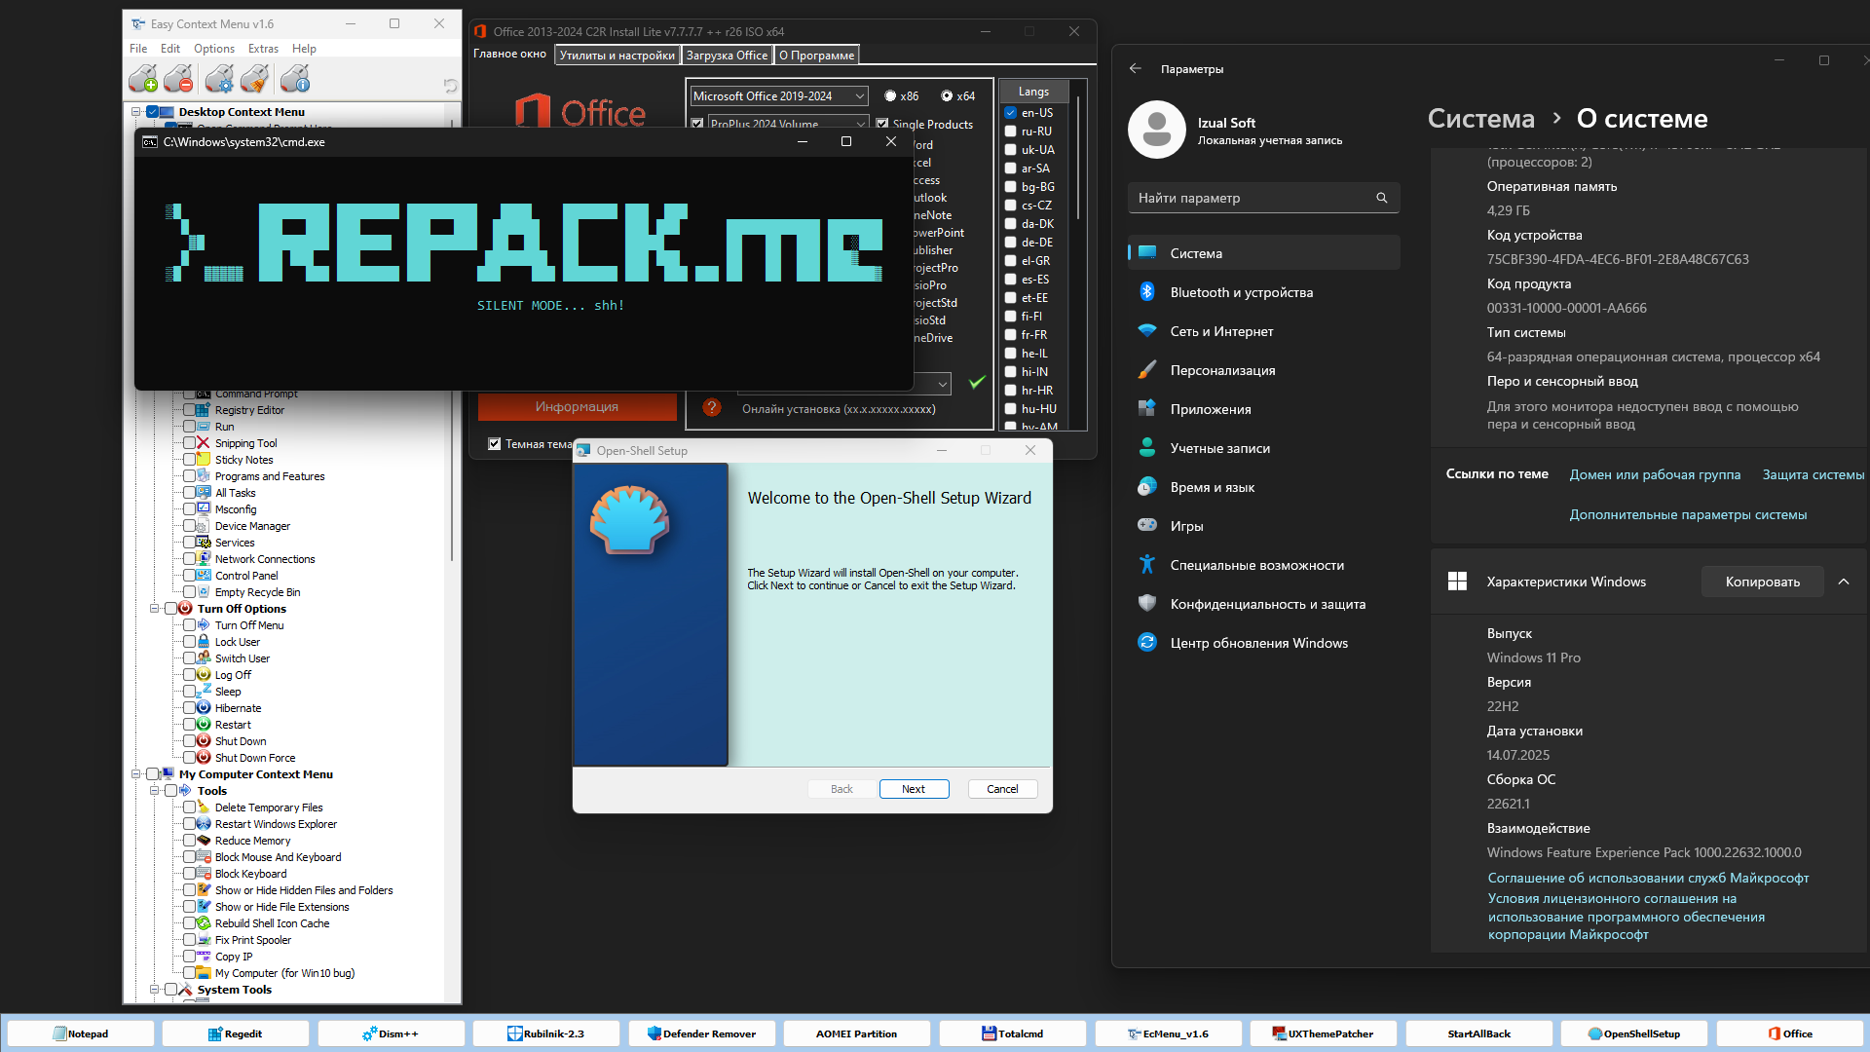
Task: Click the red question mark help icon
Action: [x=712, y=408]
